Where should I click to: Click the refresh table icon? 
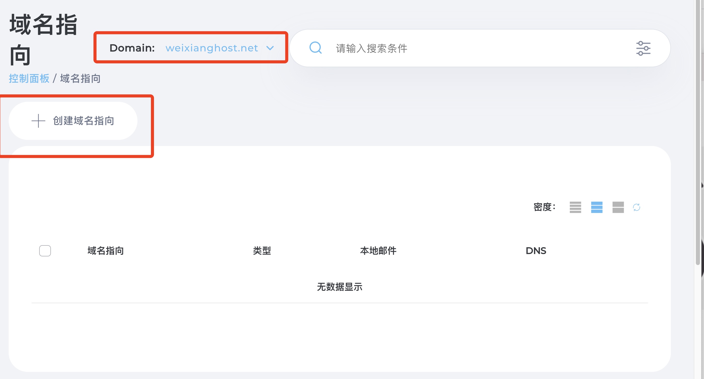(637, 207)
